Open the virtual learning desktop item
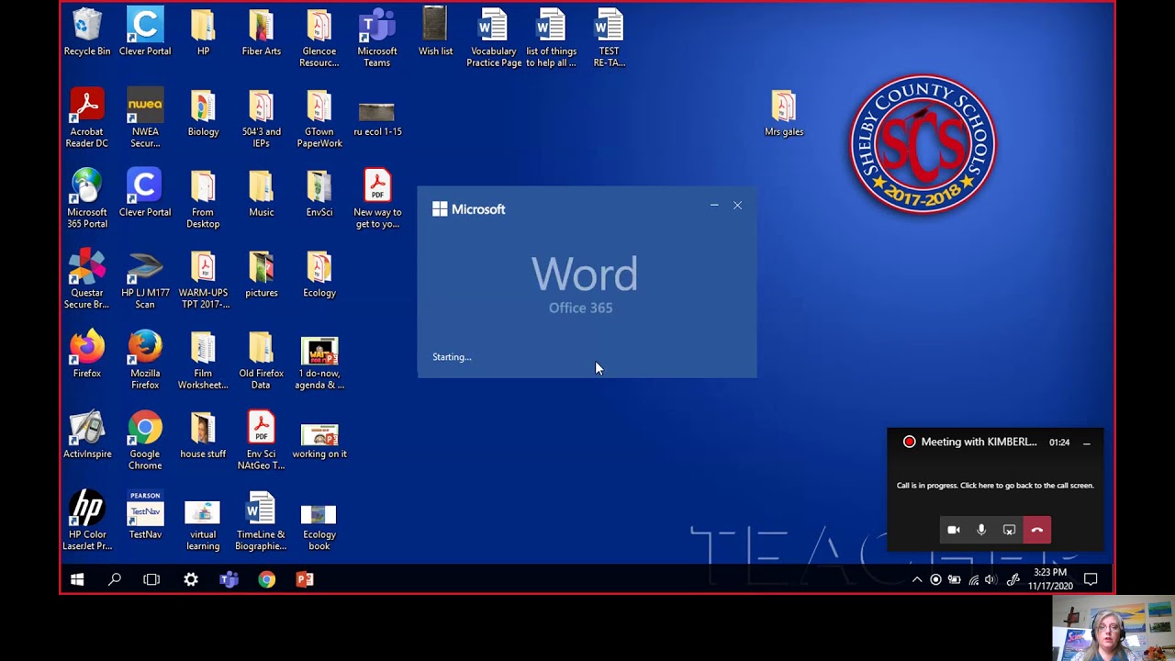The width and height of the screenshot is (1175, 661). (203, 526)
